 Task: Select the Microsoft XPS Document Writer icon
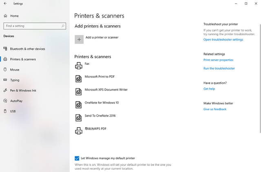pos(79,92)
